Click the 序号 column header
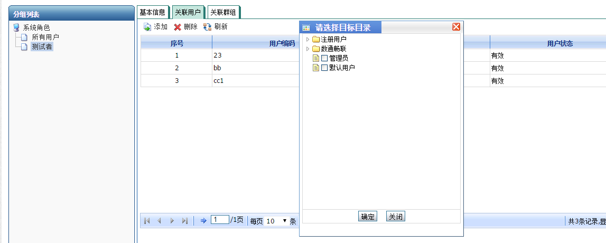Image resolution: width=606 pixels, height=243 pixels. click(x=176, y=43)
